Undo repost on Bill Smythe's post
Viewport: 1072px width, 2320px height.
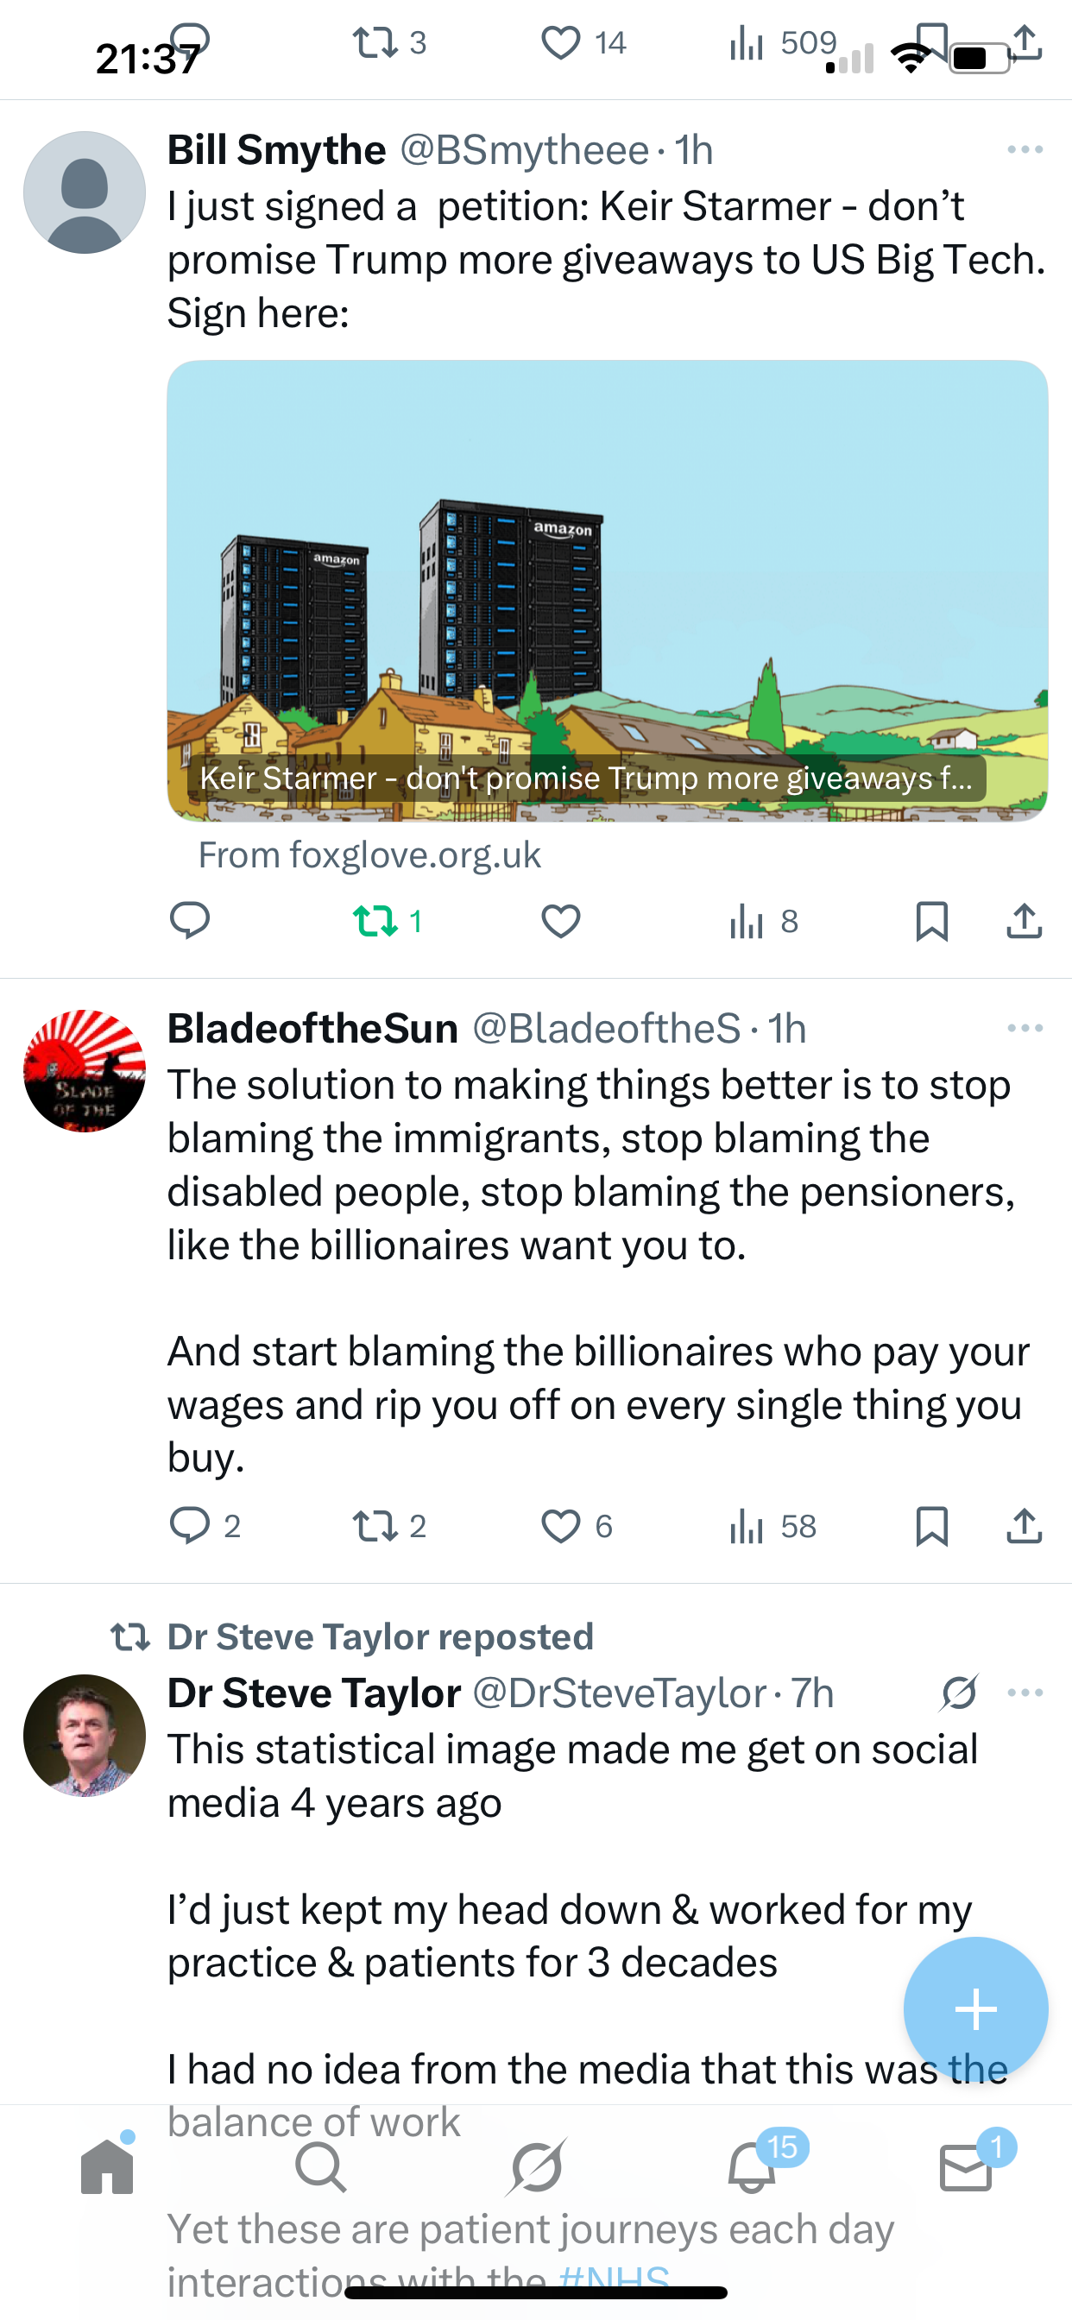point(375,920)
